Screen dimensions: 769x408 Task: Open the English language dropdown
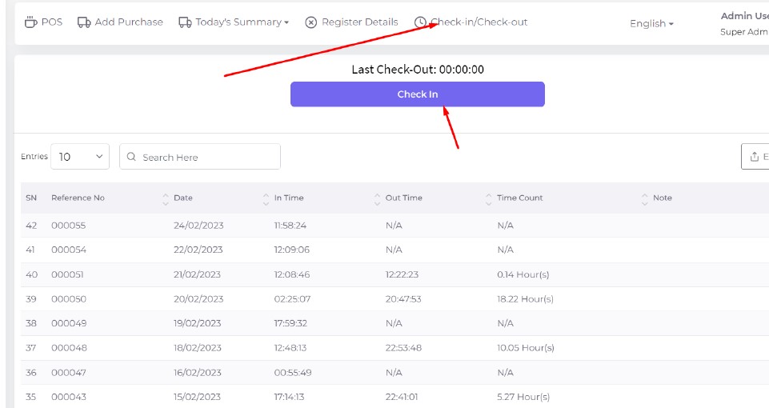(651, 24)
